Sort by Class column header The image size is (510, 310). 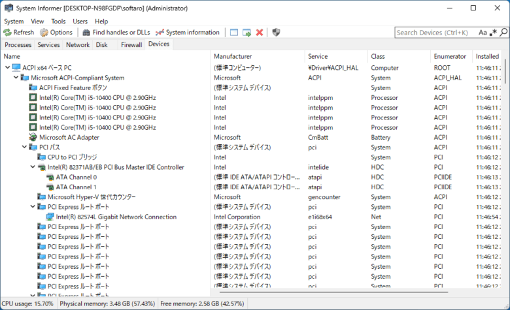point(399,56)
